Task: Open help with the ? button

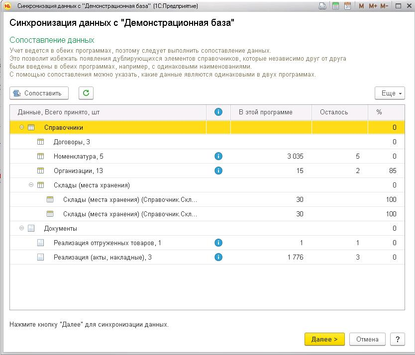Action: click(397, 339)
